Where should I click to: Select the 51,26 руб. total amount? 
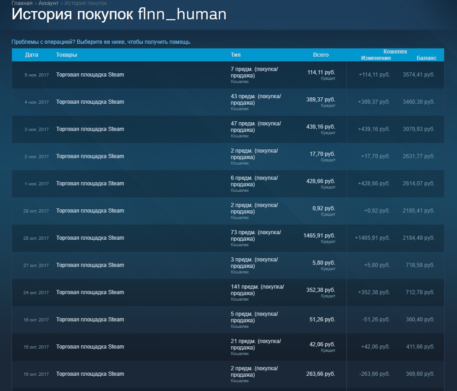coord(322,320)
